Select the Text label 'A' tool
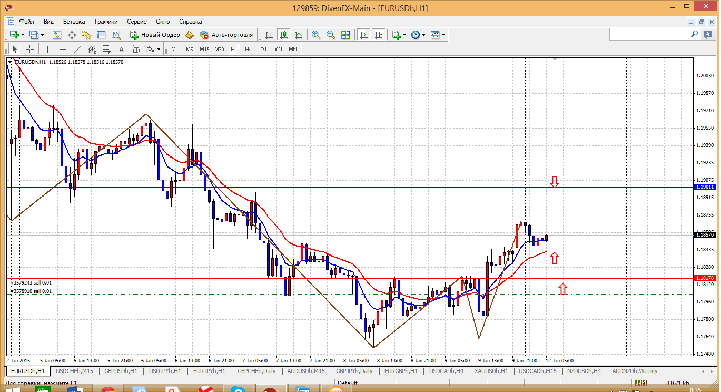Screen dimensions: 721x392 121,49
